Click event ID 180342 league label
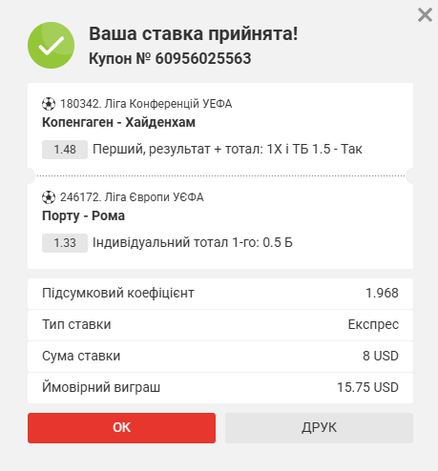438x471 pixels. click(146, 104)
